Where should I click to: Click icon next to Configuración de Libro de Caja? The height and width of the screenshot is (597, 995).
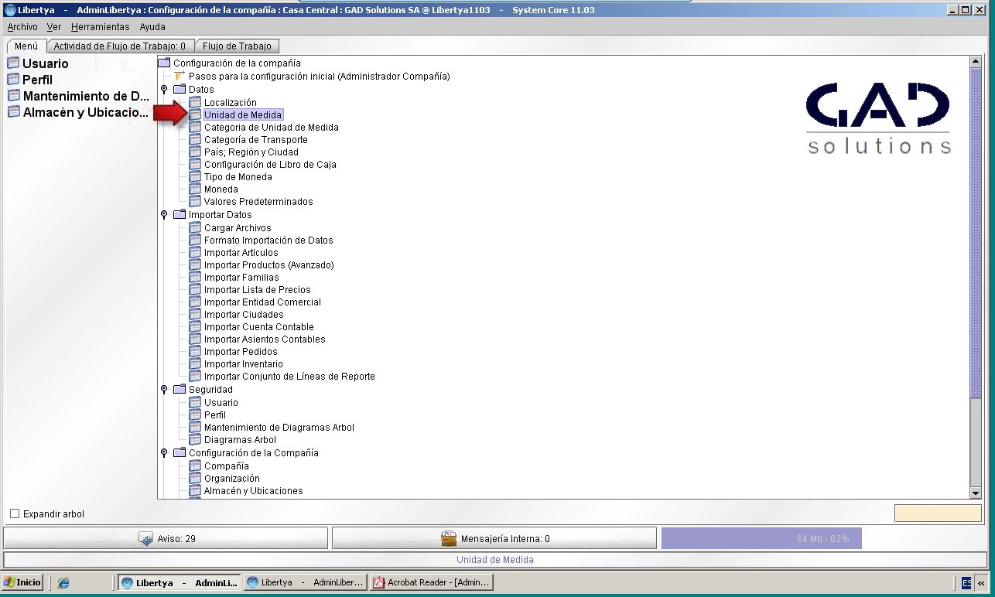pos(195,164)
